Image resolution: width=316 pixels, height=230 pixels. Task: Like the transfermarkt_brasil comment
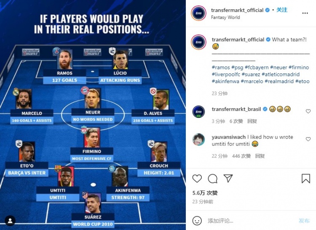[x=308, y=111]
